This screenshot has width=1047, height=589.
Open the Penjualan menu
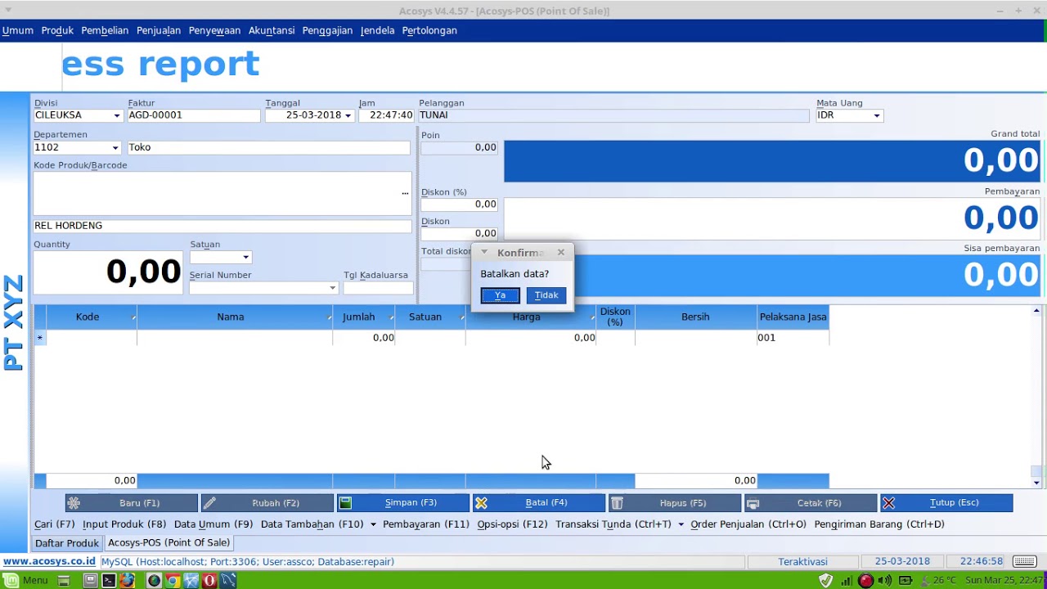[x=159, y=30]
